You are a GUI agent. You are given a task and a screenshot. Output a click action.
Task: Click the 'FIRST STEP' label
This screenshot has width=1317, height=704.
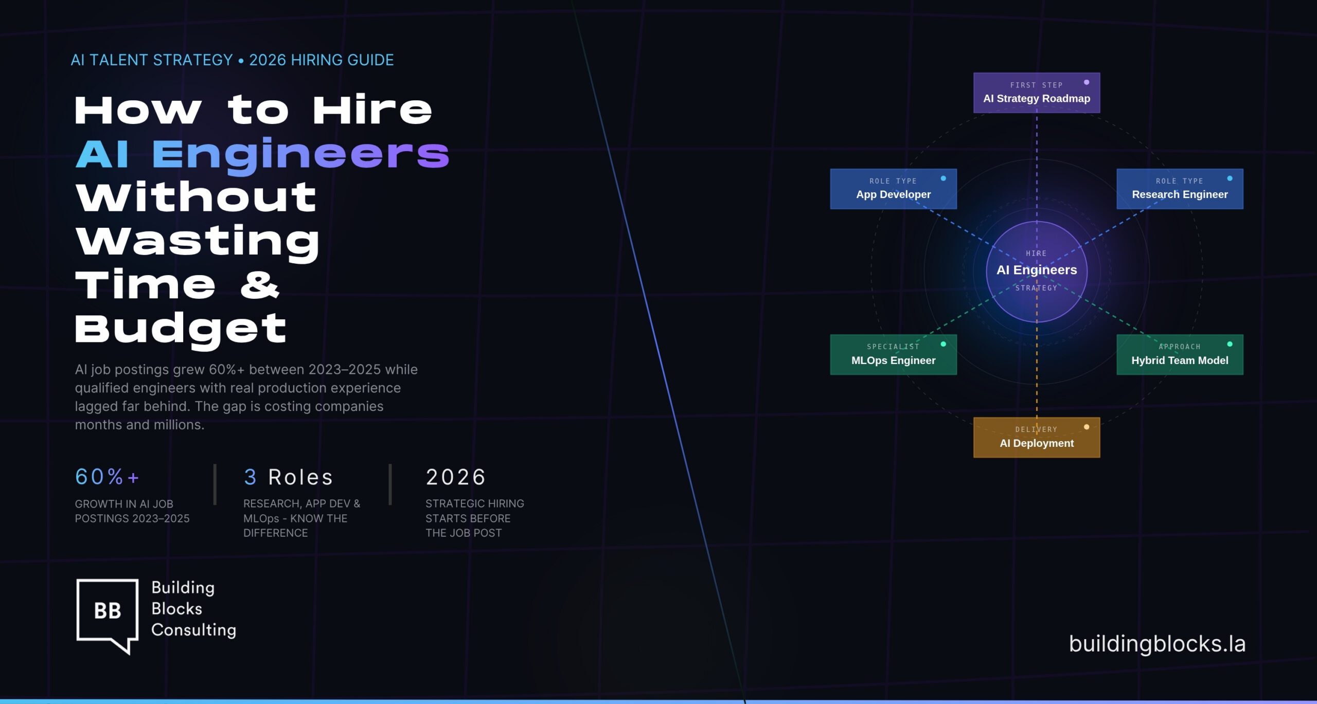point(1036,85)
